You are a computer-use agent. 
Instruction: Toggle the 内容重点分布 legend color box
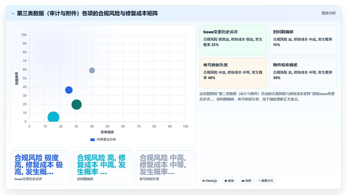(x=92, y=139)
